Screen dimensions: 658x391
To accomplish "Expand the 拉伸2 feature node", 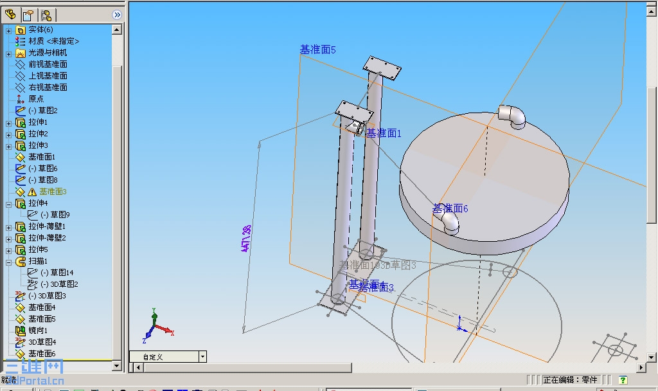I will (8, 135).
